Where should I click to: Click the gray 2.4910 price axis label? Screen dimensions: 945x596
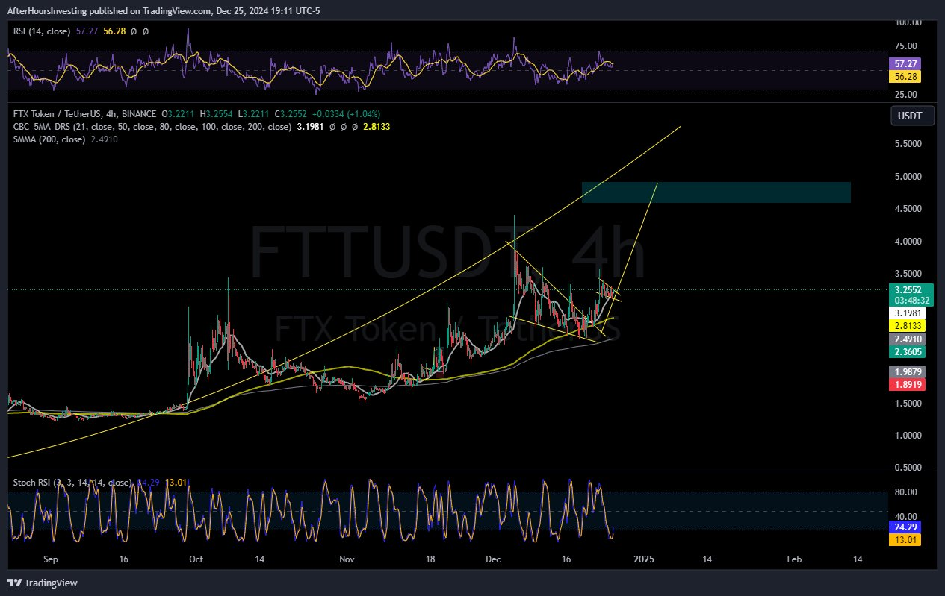908,339
